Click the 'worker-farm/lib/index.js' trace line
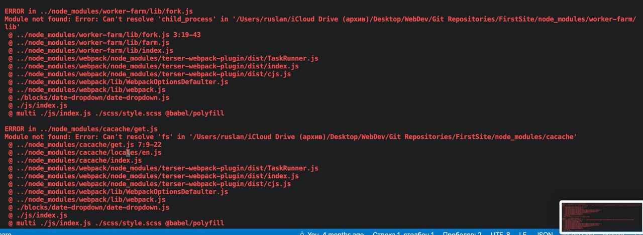Viewport: 643px width, 235px height. pyautogui.click(x=90, y=51)
